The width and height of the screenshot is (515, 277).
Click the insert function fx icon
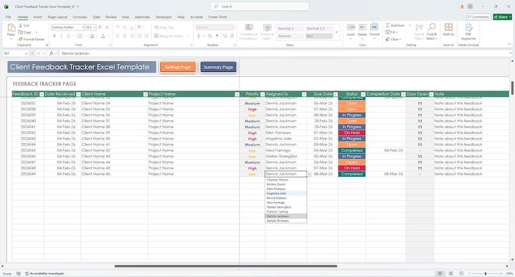click(x=52, y=53)
